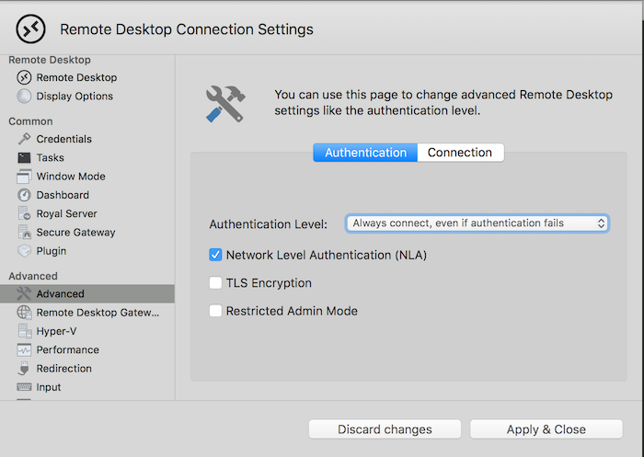Click the Performance monitor icon

point(24,350)
